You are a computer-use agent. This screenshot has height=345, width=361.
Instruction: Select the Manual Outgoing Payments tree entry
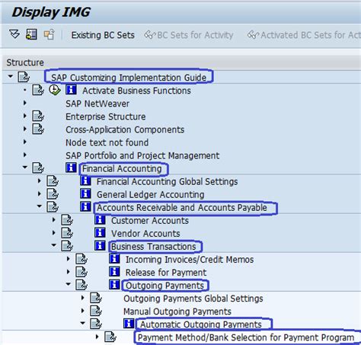(177, 311)
